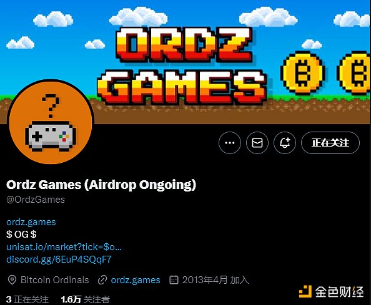Click the location pin icon
Viewport: 371px width, 305px height.
coord(12,280)
